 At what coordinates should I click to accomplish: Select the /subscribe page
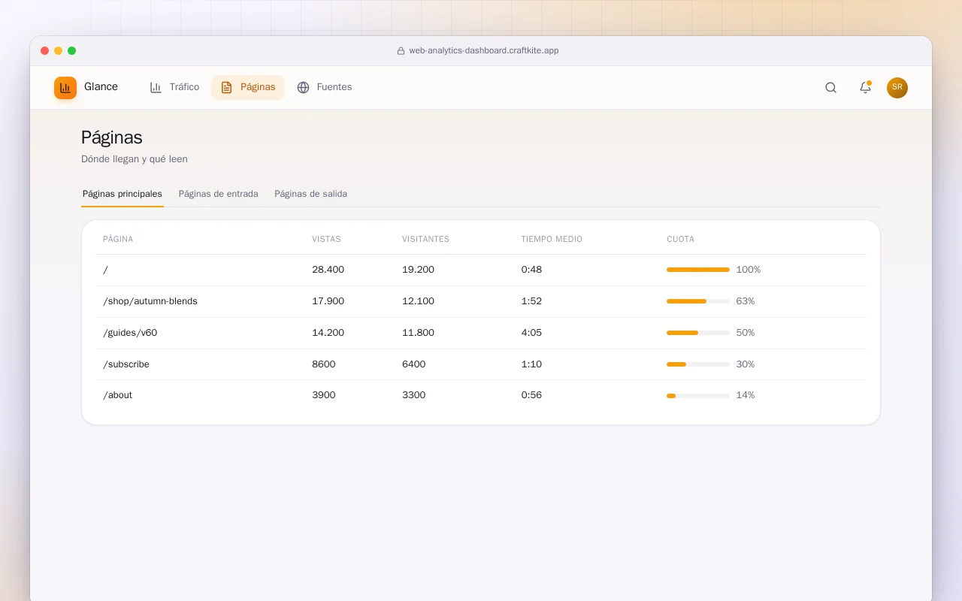click(481, 364)
